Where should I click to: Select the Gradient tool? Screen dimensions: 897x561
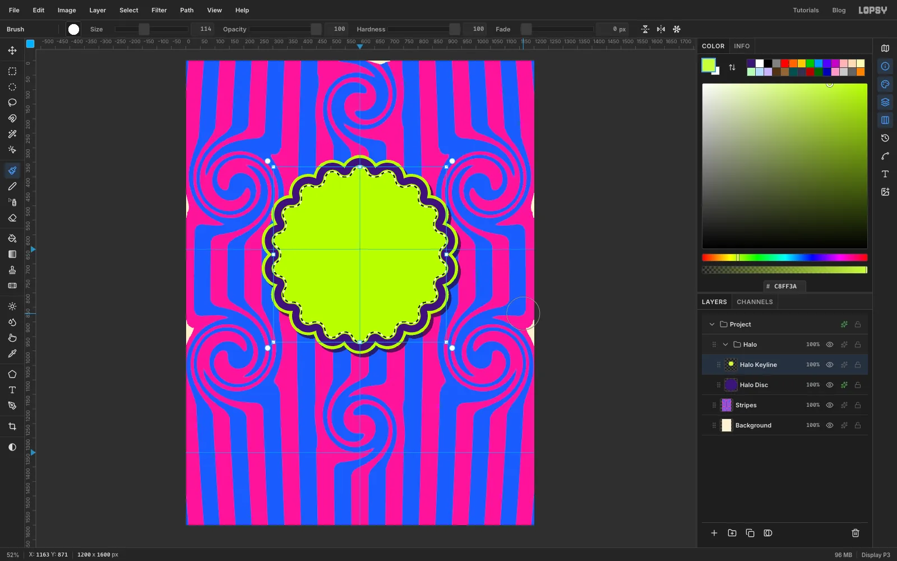(12, 254)
